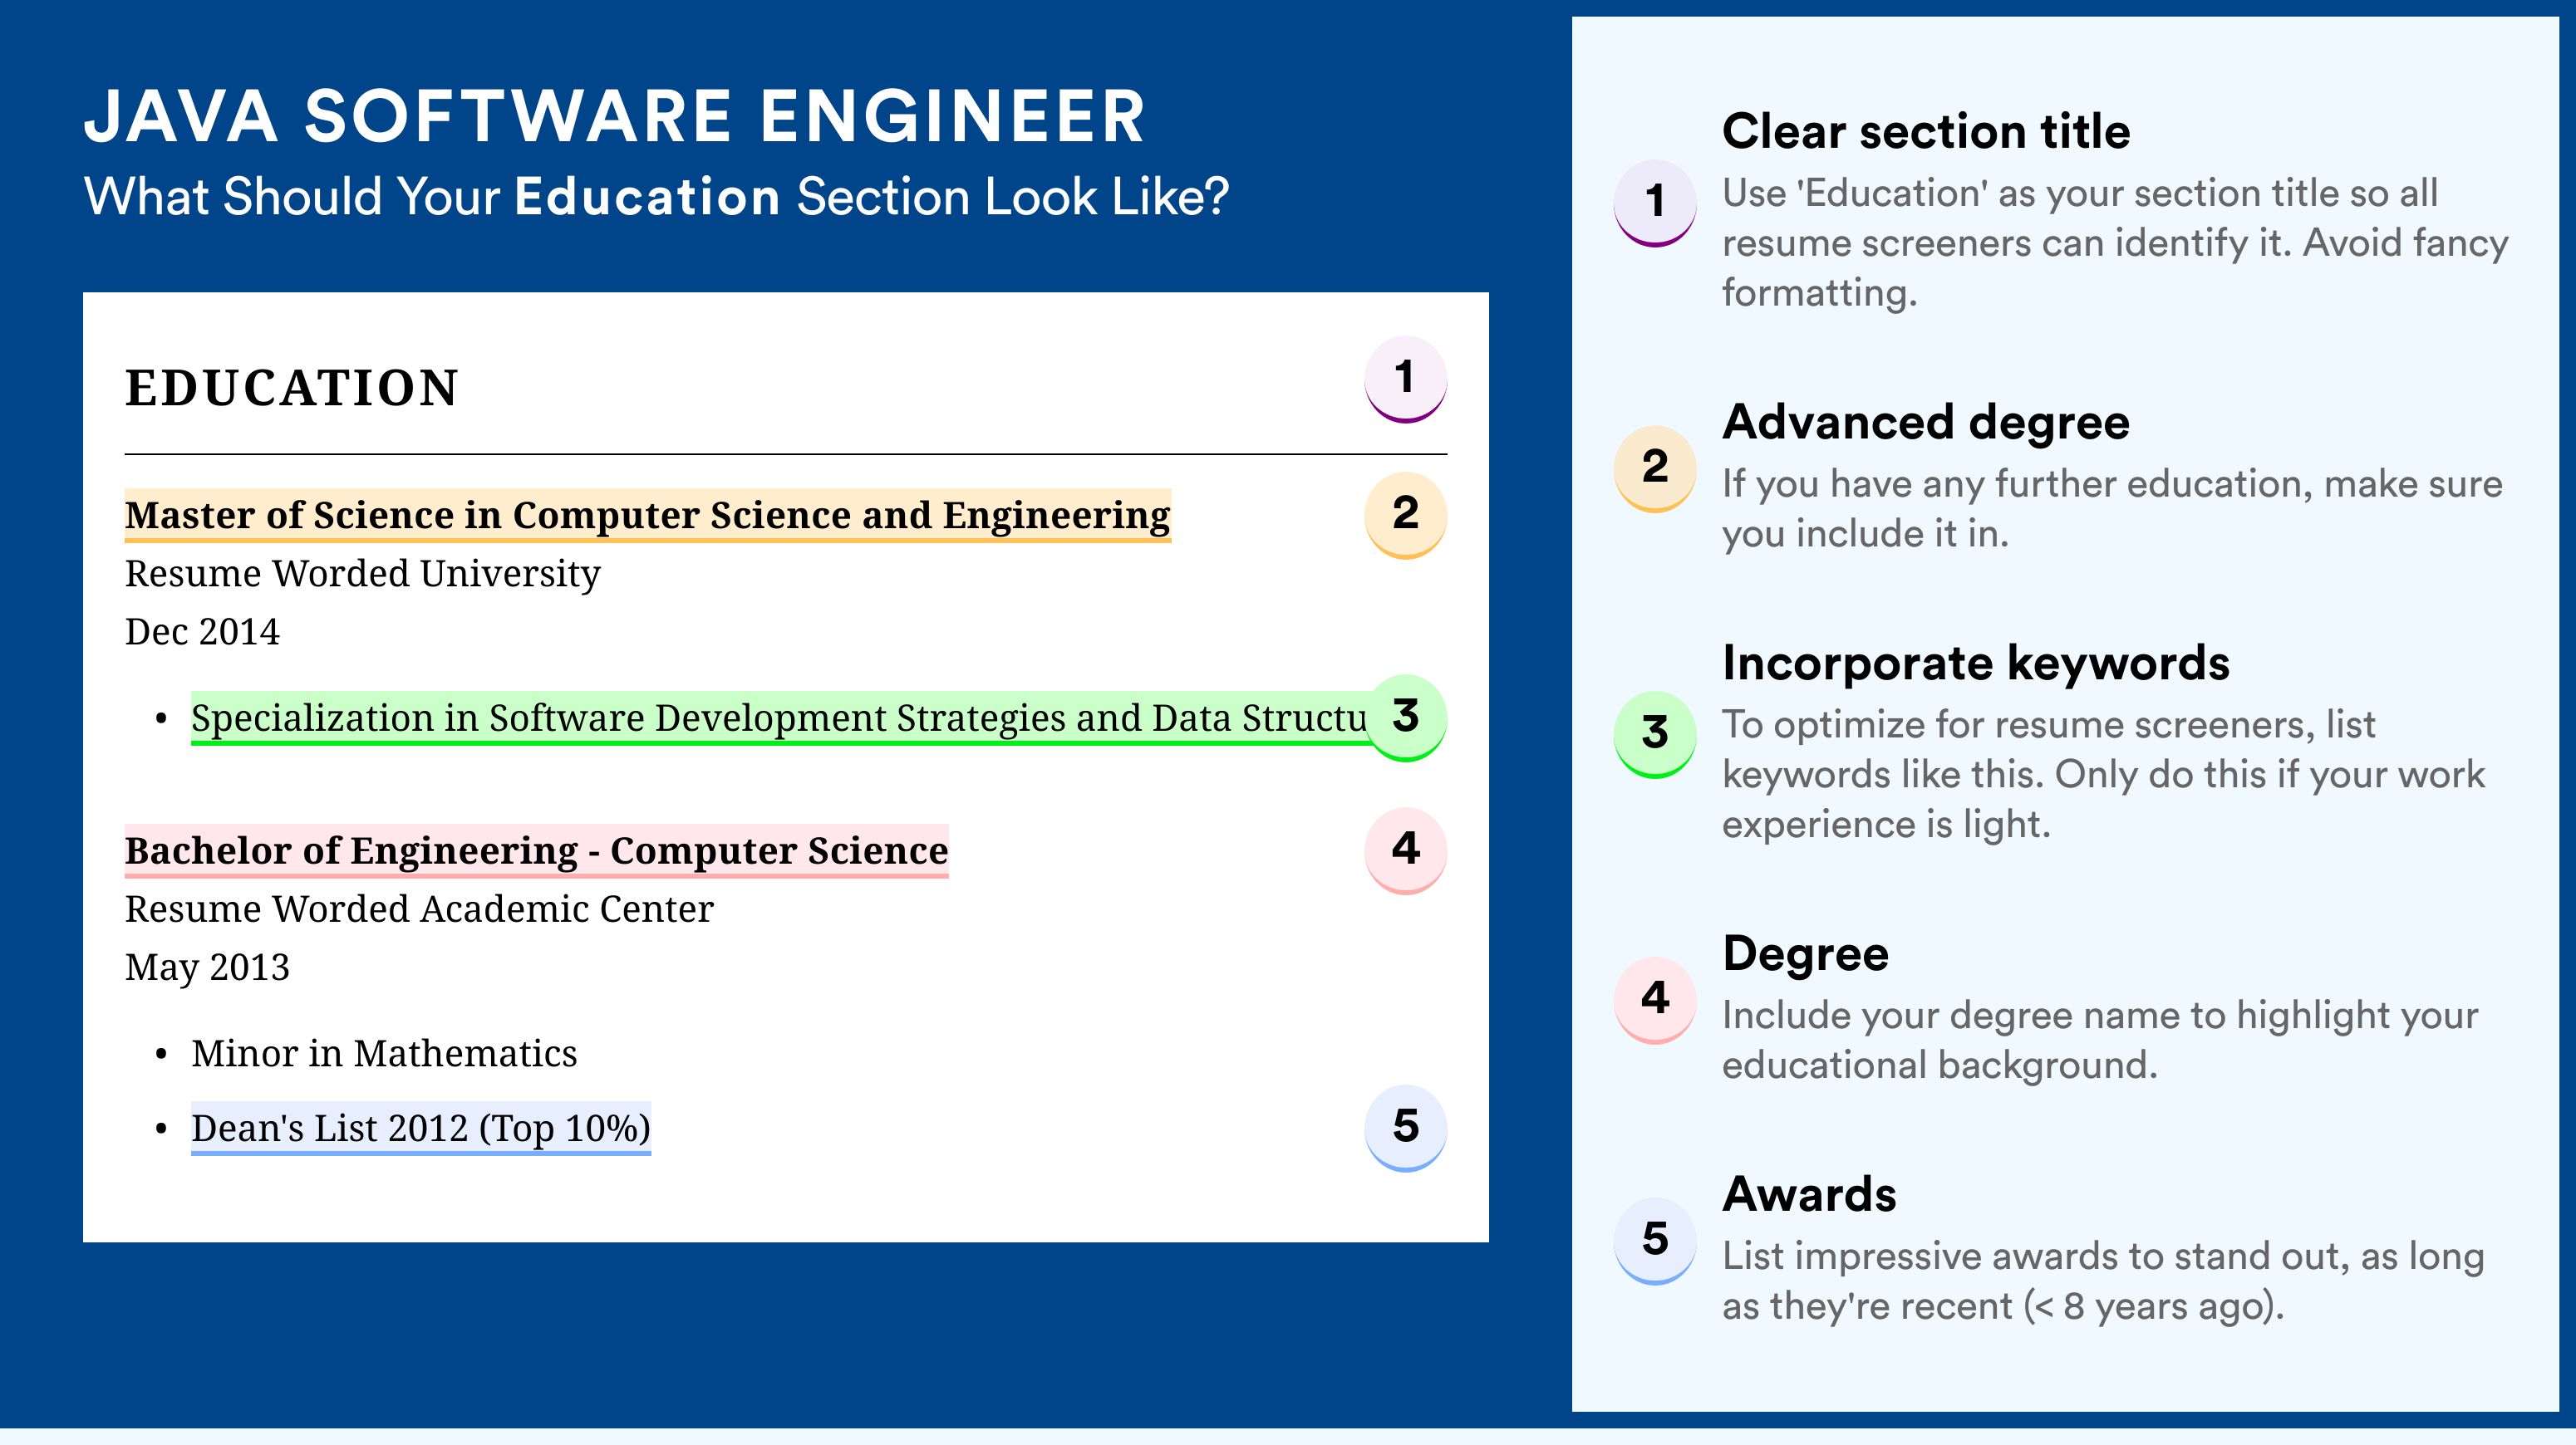
Task: Click the green number 3 badge on the resume
Action: 1405,718
